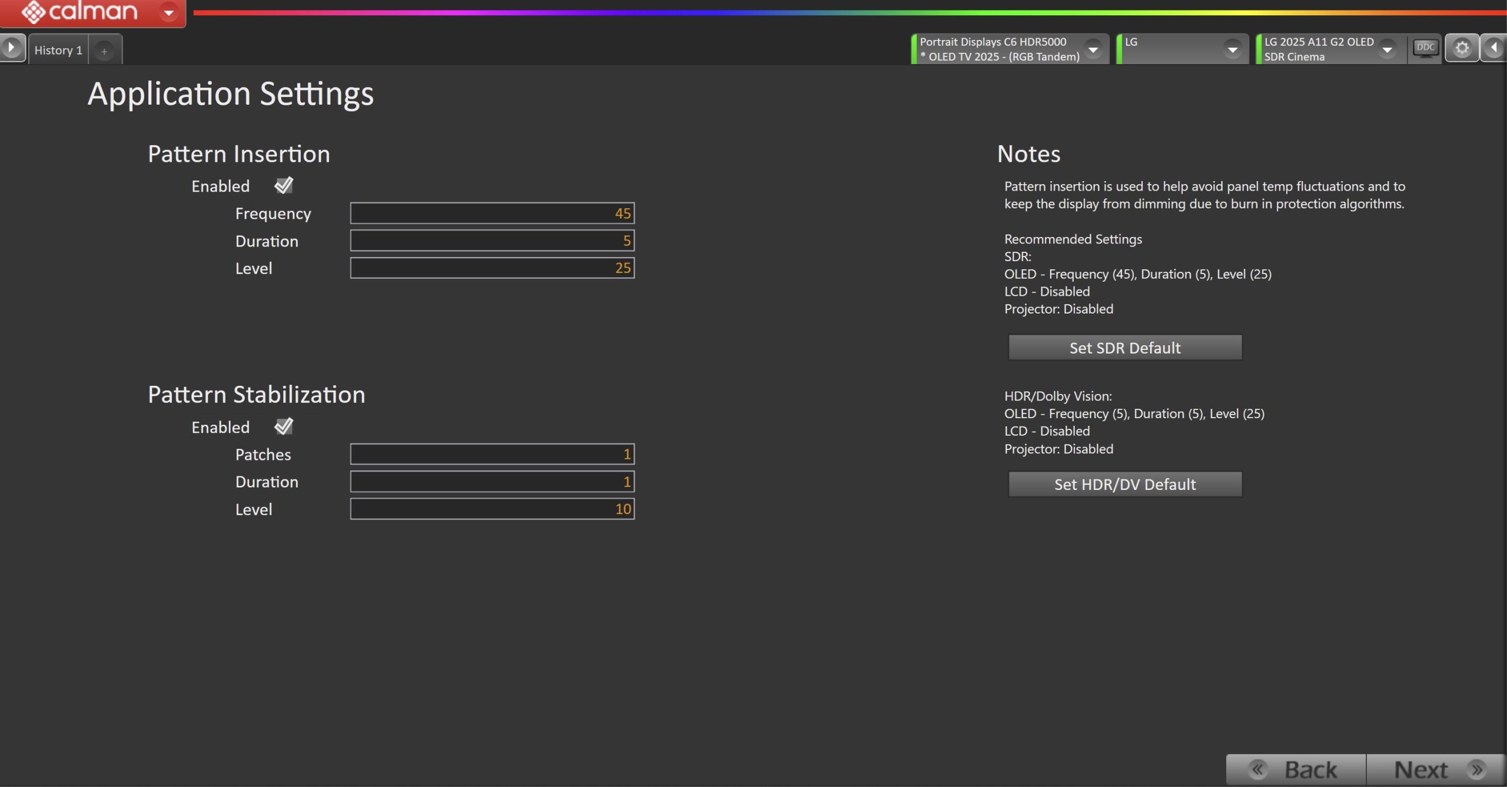Click the Pattern Insertion Frequency field

(x=492, y=213)
